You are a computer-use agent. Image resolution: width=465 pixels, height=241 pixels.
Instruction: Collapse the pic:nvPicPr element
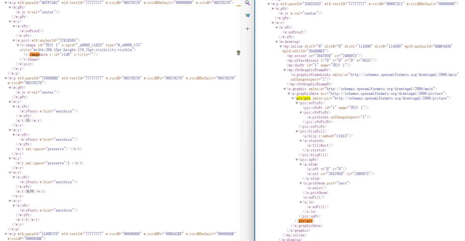pyautogui.click(x=296, y=103)
